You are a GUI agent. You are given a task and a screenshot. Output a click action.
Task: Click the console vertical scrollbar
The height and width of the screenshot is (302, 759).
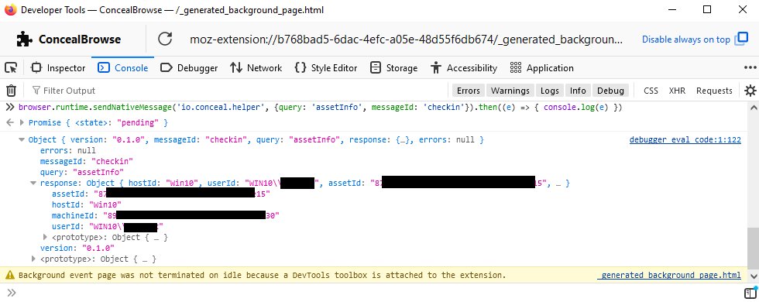point(753,248)
